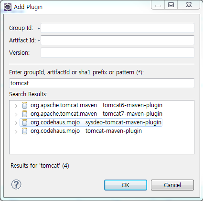Open the help question mark icon
Image resolution: width=203 pixels, height=201 pixels.
(x=16, y=184)
